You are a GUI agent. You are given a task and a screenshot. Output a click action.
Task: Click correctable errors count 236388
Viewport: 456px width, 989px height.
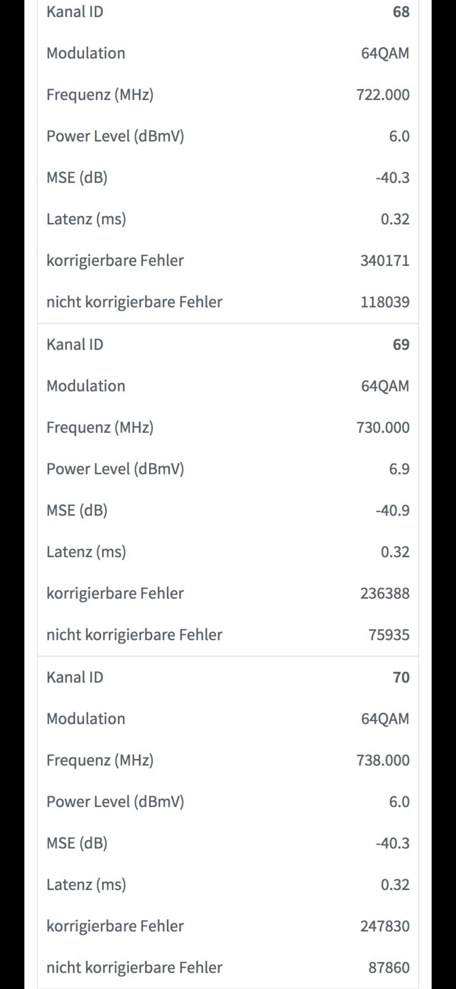384,593
